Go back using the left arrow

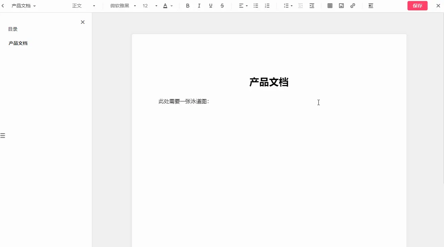(x=3, y=6)
